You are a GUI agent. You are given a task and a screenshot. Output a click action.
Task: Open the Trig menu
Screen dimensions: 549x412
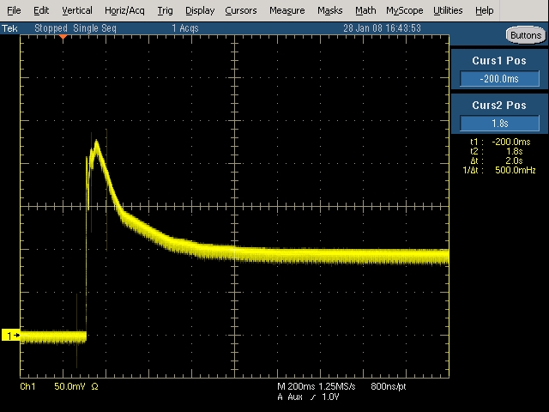166,10
